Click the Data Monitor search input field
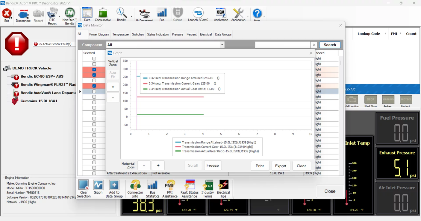421x221 pixels. coord(282,45)
